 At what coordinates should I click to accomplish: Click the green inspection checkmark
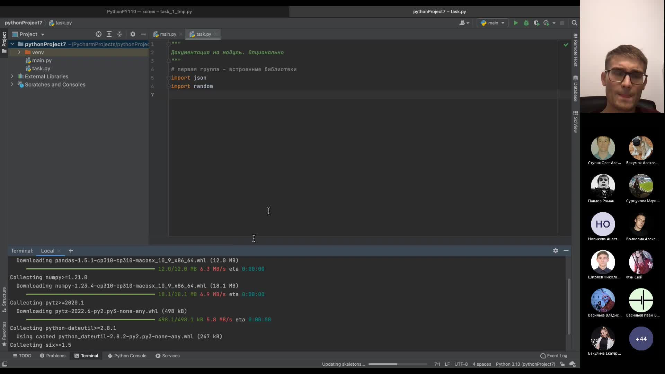pos(566,45)
